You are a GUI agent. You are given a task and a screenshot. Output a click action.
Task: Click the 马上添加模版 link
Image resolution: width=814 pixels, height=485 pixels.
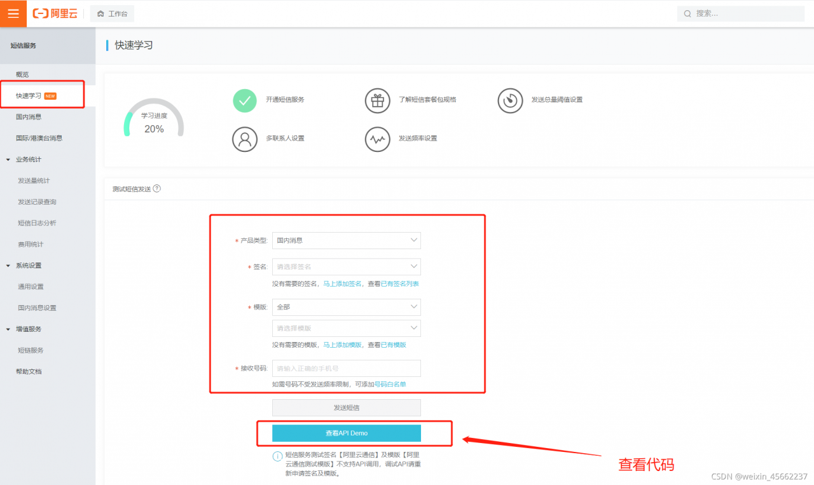click(x=342, y=345)
